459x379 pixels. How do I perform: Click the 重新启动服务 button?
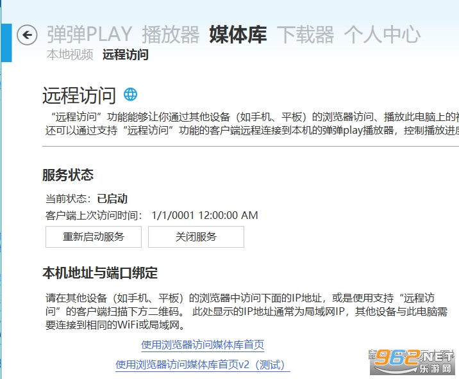click(x=94, y=237)
